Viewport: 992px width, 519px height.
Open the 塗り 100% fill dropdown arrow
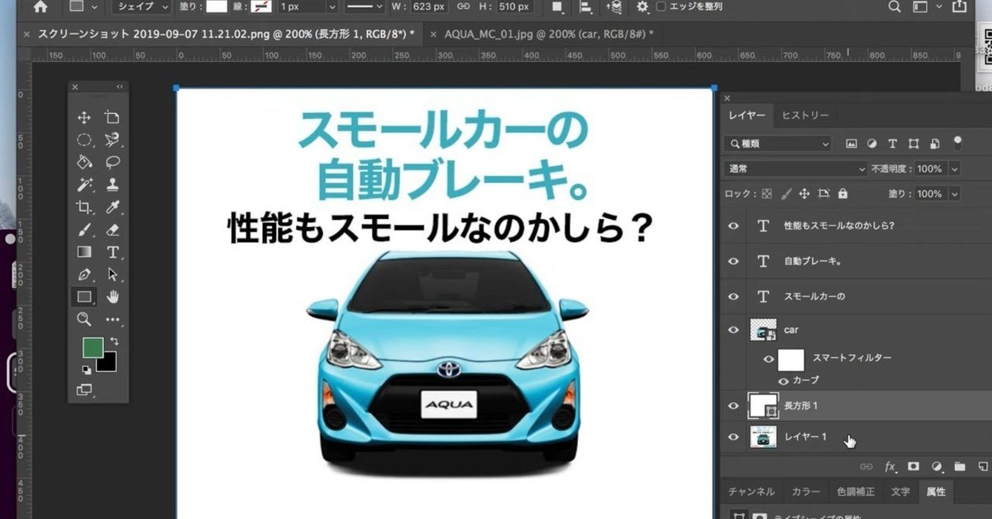pyautogui.click(x=955, y=193)
